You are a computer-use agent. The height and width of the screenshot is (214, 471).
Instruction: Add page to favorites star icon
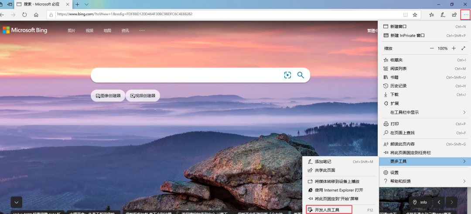pyautogui.click(x=415, y=15)
